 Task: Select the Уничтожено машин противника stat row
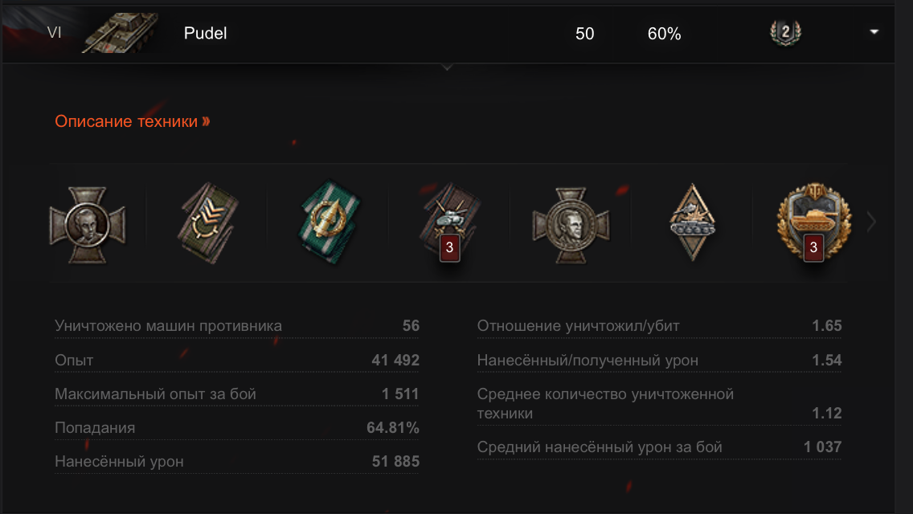237,326
